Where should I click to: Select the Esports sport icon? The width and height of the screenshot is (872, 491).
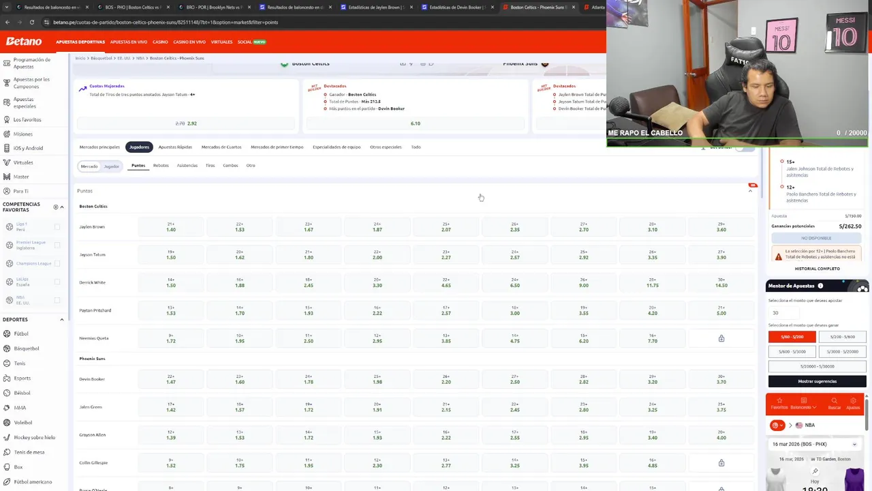coord(6,378)
